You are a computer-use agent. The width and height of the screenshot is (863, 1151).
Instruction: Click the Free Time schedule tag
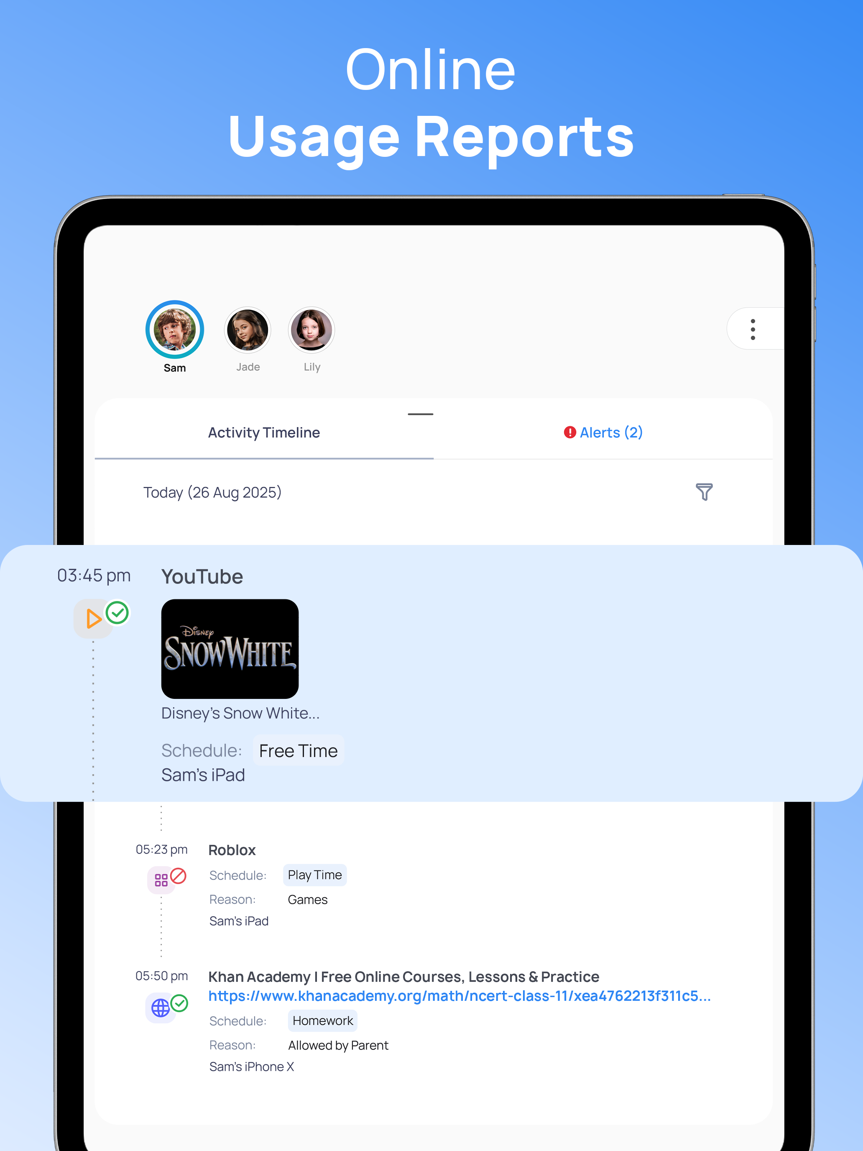[299, 750]
